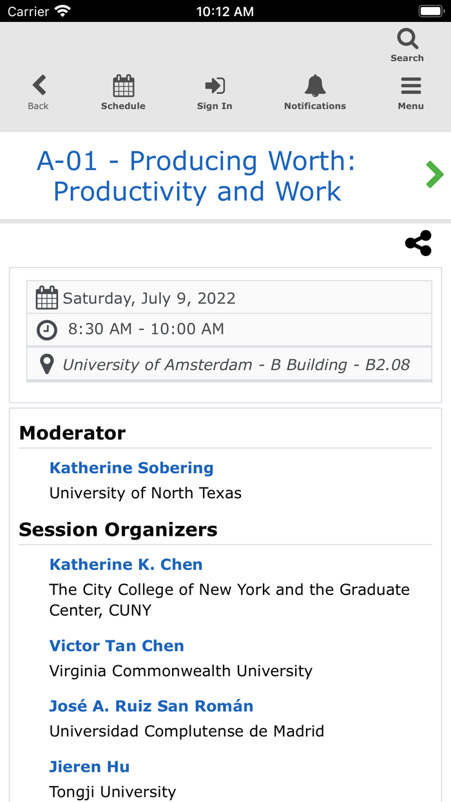Share this session using the share icon

417,243
